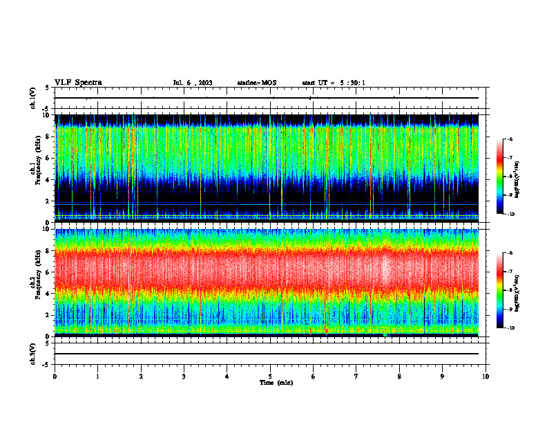Screen dimensions: 547x422
Task: Click the 'ch.1(V)' axis label
Action: 33,98
